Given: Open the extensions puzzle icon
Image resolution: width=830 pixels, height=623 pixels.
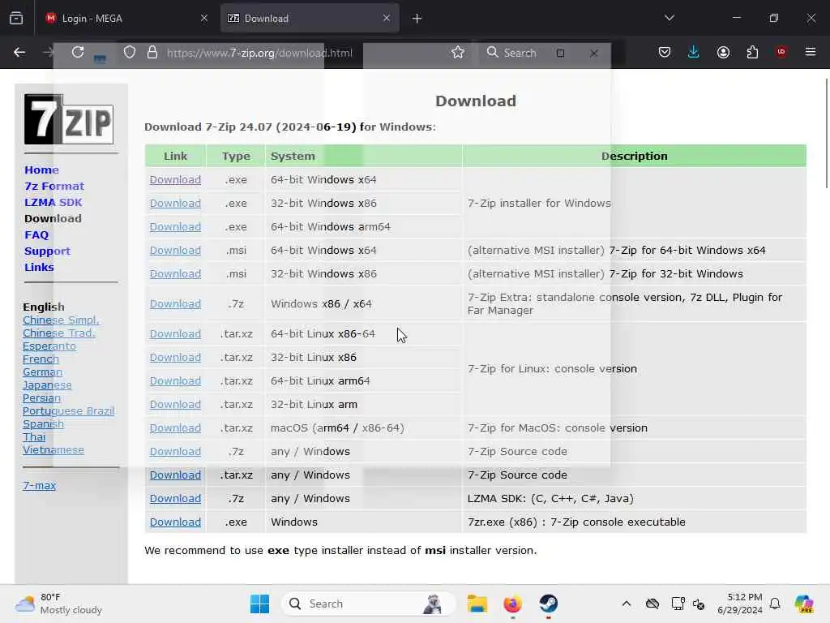Looking at the screenshot, I should coord(752,52).
